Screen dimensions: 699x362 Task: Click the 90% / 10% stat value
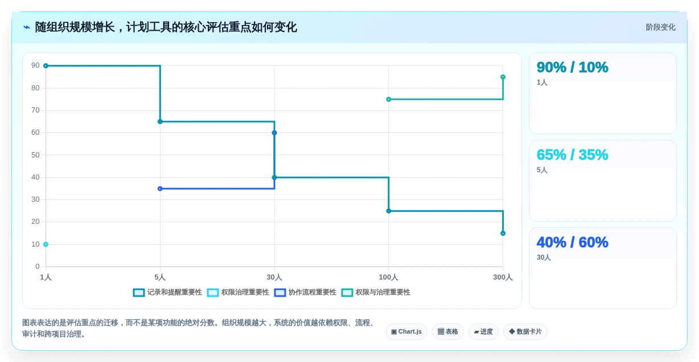pyautogui.click(x=572, y=67)
